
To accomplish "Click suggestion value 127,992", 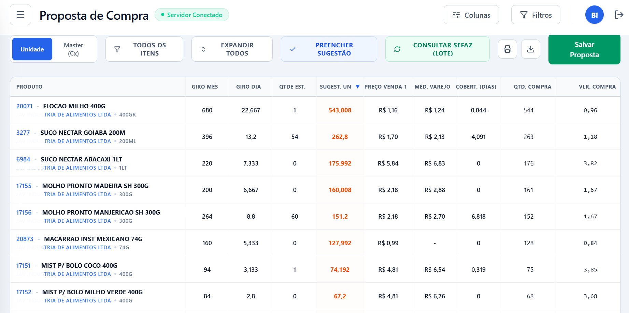I will 340,243.
